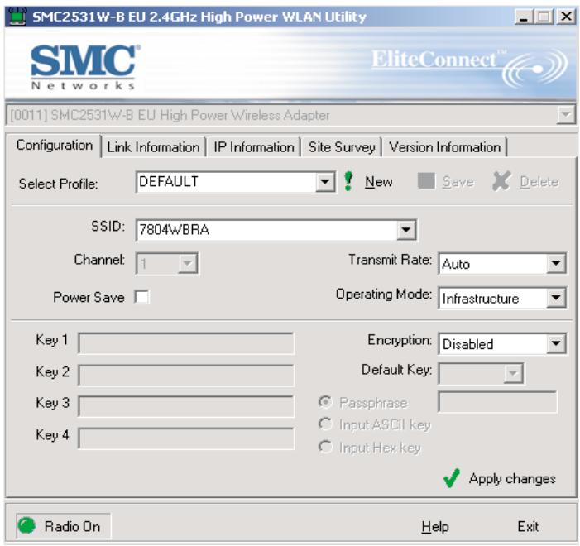580x546 pixels.
Task: Click the SSID text 7804WBRA
Action: click(x=175, y=230)
